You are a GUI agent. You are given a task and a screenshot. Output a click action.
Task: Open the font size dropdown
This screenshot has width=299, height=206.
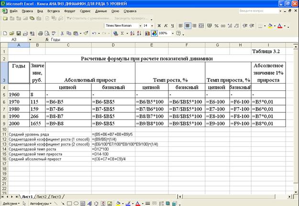(x=152, y=26)
